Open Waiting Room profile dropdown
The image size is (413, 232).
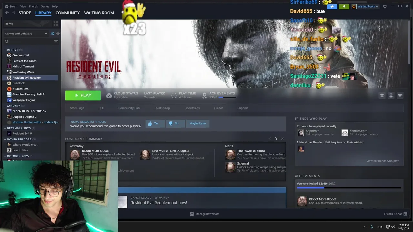[365, 6]
